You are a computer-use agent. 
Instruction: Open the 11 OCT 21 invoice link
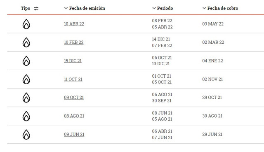[x=73, y=79]
